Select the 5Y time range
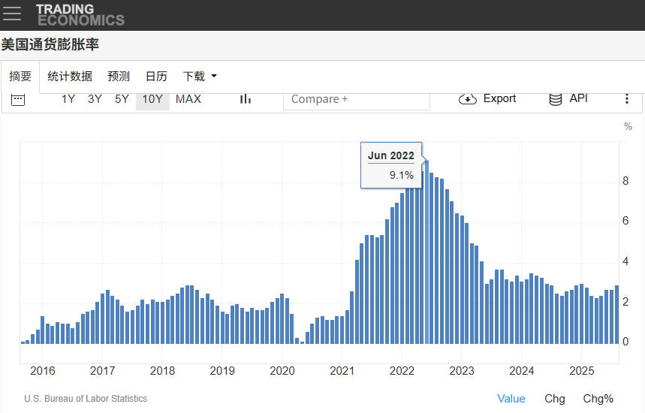 pyautogui.click(x=122, y=99)
